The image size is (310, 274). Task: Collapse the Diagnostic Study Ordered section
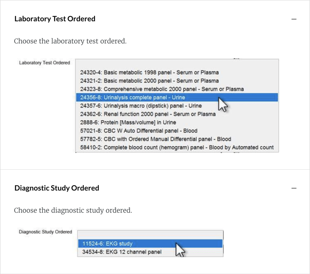pos(294,188)
